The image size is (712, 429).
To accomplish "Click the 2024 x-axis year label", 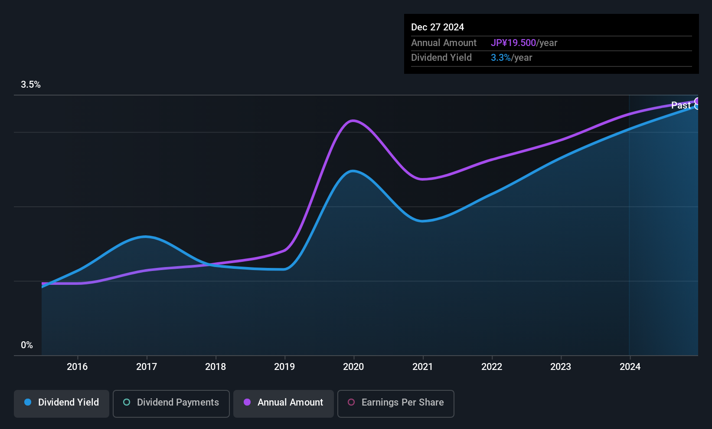I will tap(630, 366).
